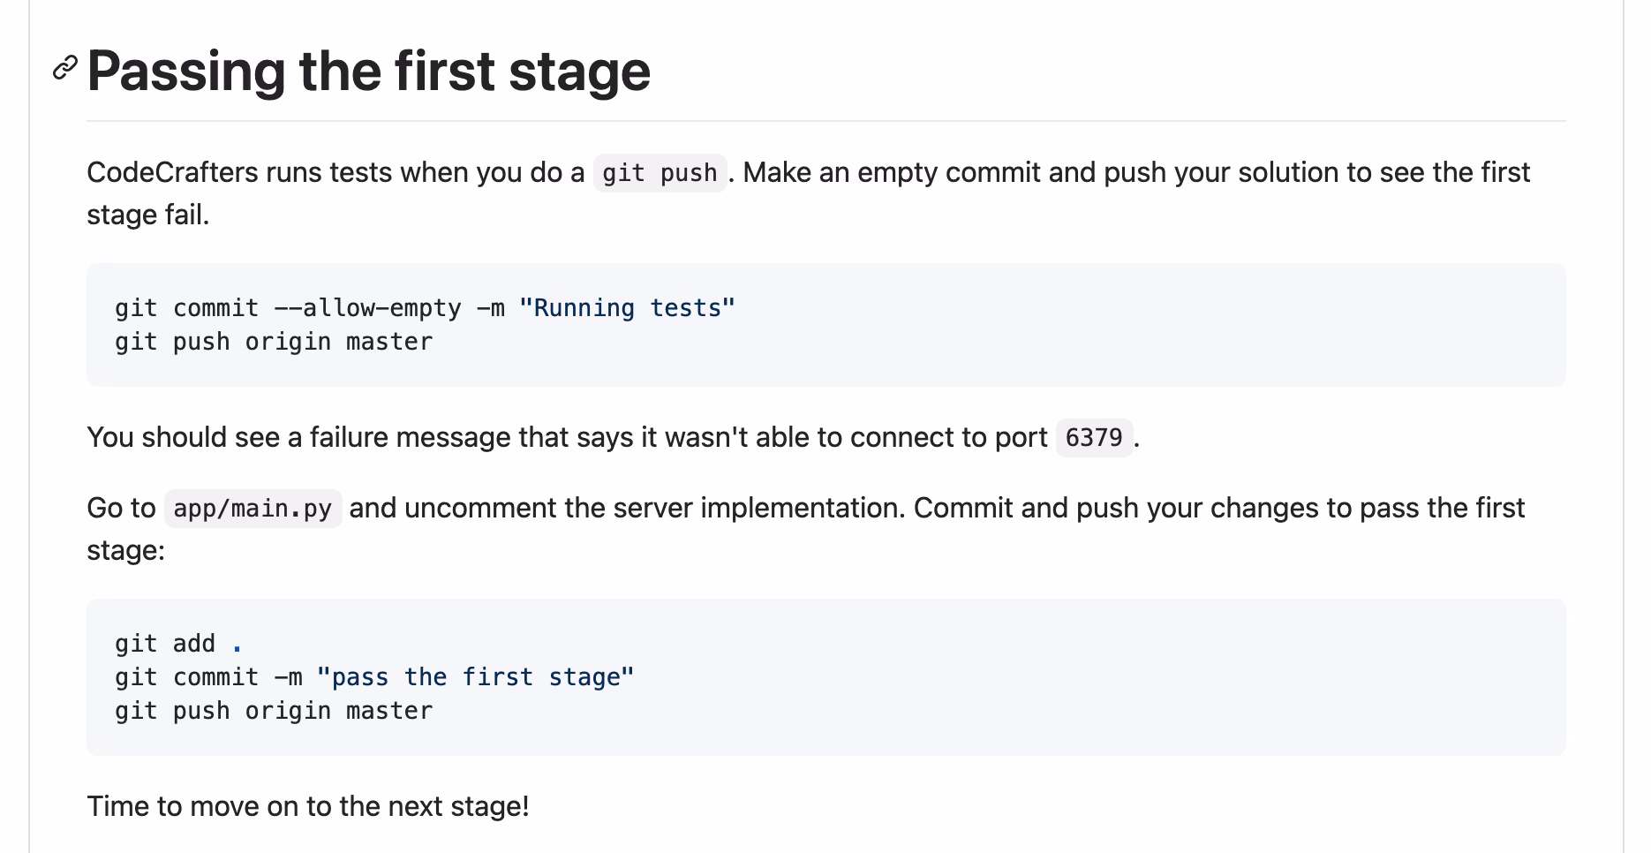The width and height of the screenshot is (1651, 853).
Task: Click the 'stage fail.' text ending the first paragraph
Action: (147, 215)
